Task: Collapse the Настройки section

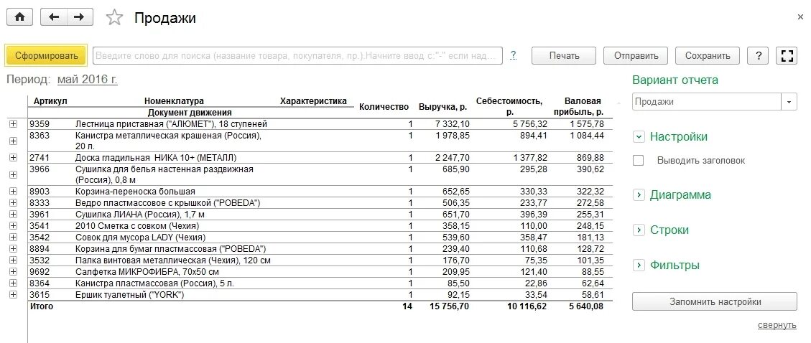Action: tap(639, 137)
